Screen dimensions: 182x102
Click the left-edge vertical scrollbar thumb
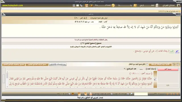coord(3,78)
